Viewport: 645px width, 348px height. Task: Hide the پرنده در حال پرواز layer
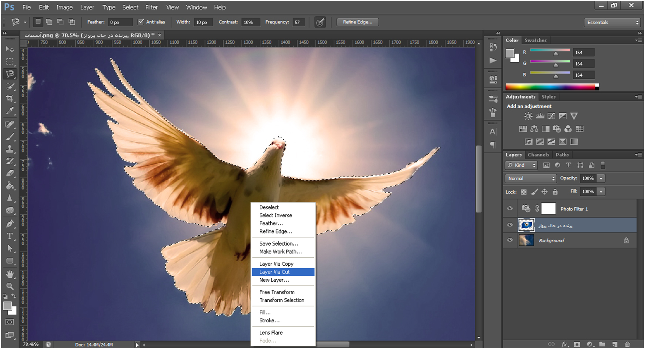[510, 225]
